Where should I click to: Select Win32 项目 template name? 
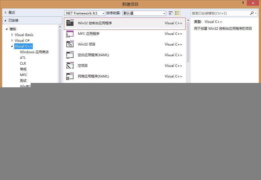pyautogui.click(x=86, y=44)
